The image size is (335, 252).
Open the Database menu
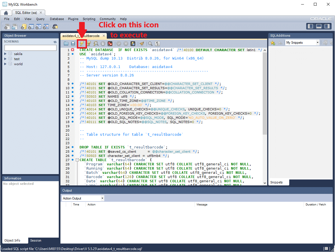(x=57, y=19)
